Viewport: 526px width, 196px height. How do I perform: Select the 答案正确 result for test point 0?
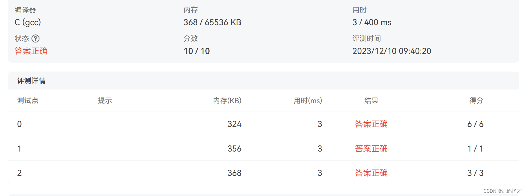point(371,124)
